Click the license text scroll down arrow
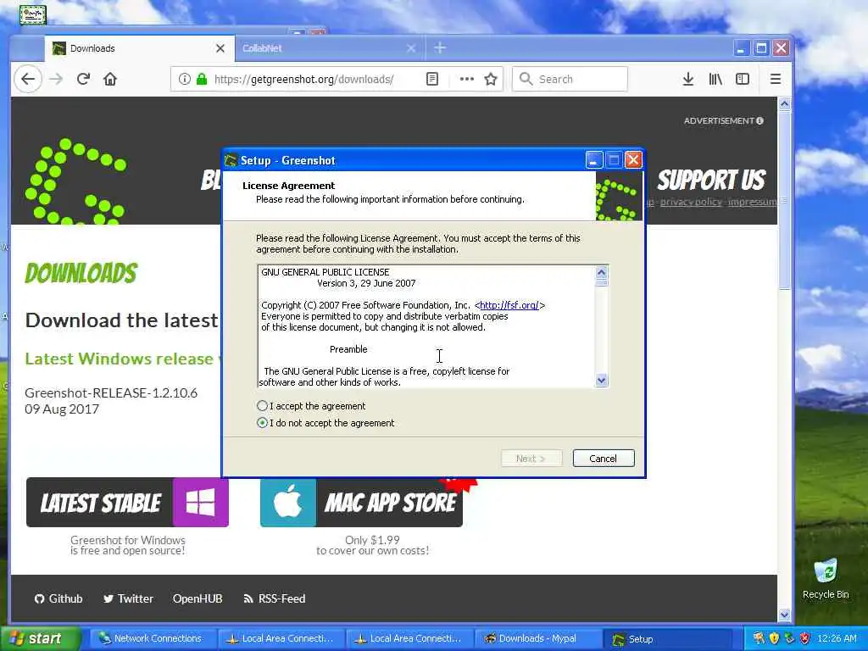This screenshot has height=651, width=868. 601,381
